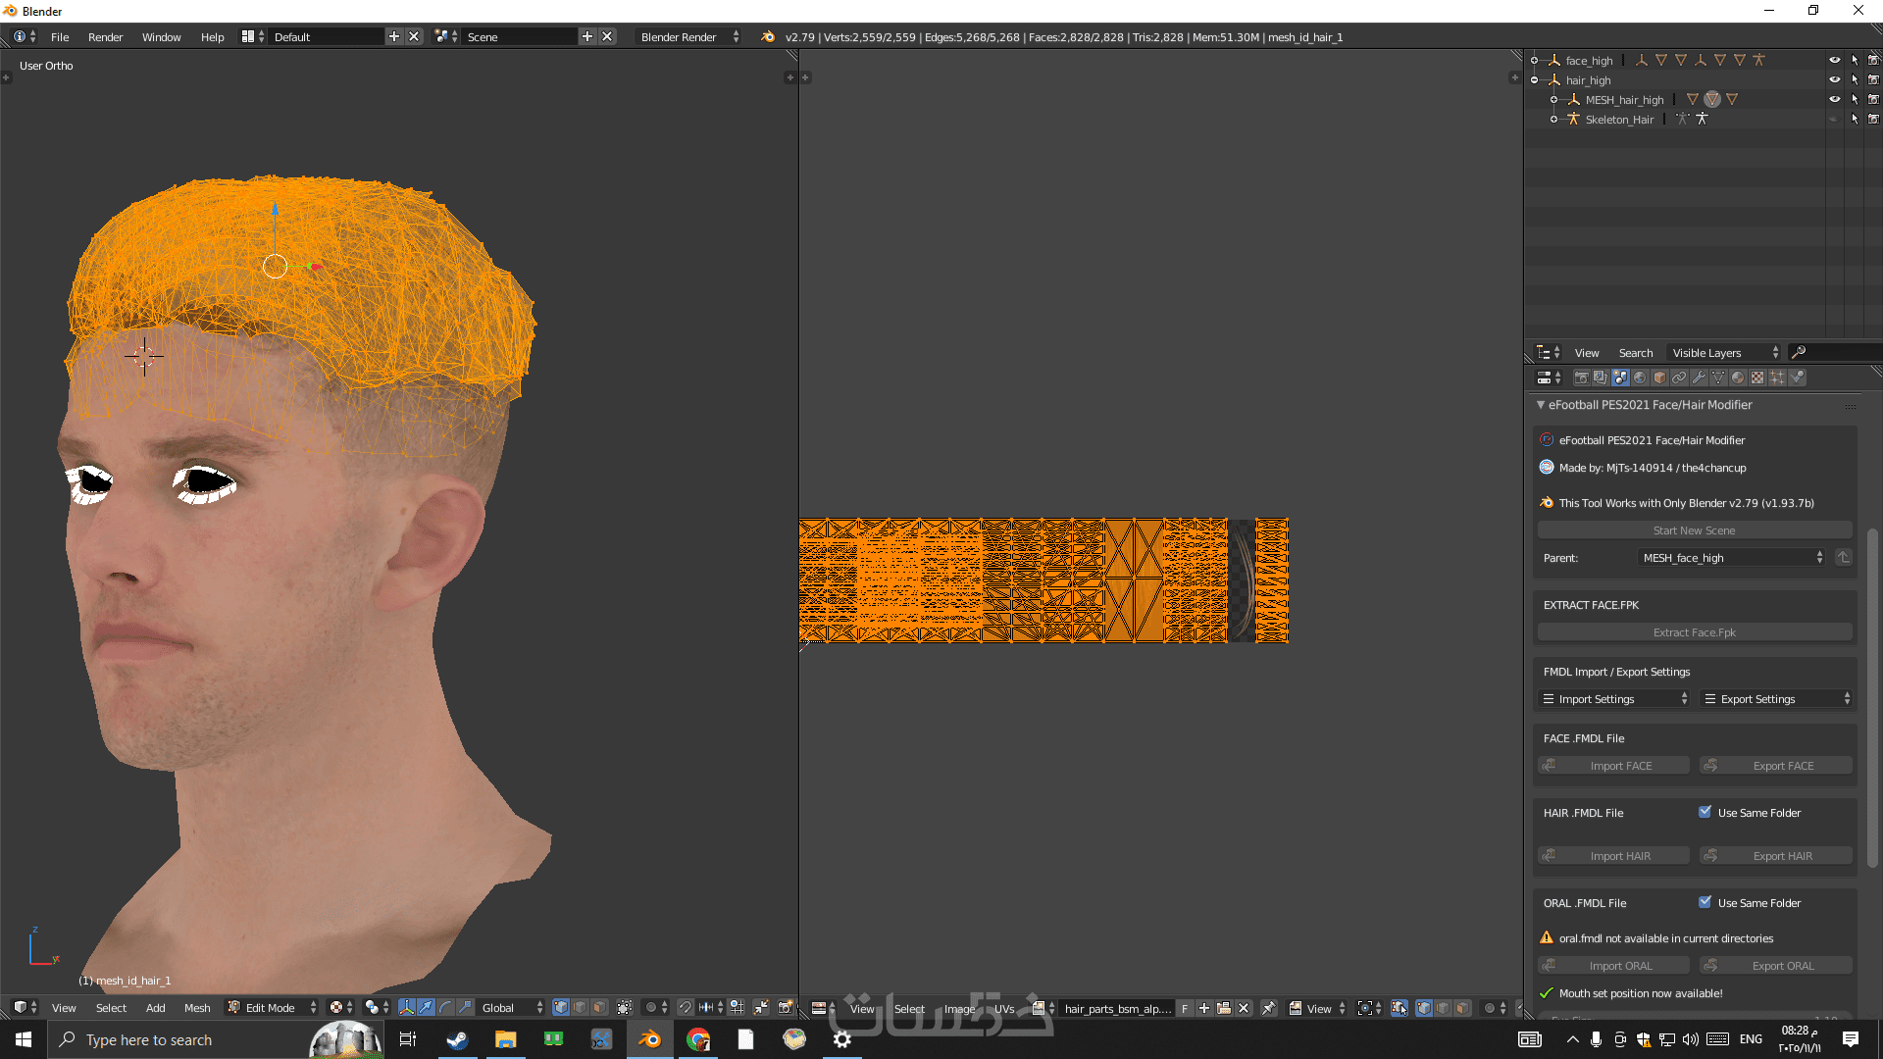1883x1059 pixels.
Task: Hide face_high in the outliner
Action: click(1834, 60)
